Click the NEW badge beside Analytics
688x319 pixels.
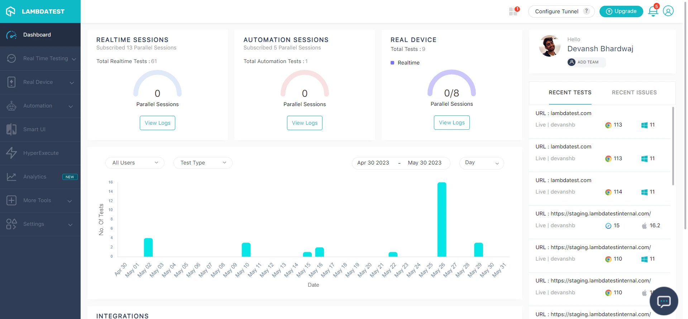click(x=70, y=177)
